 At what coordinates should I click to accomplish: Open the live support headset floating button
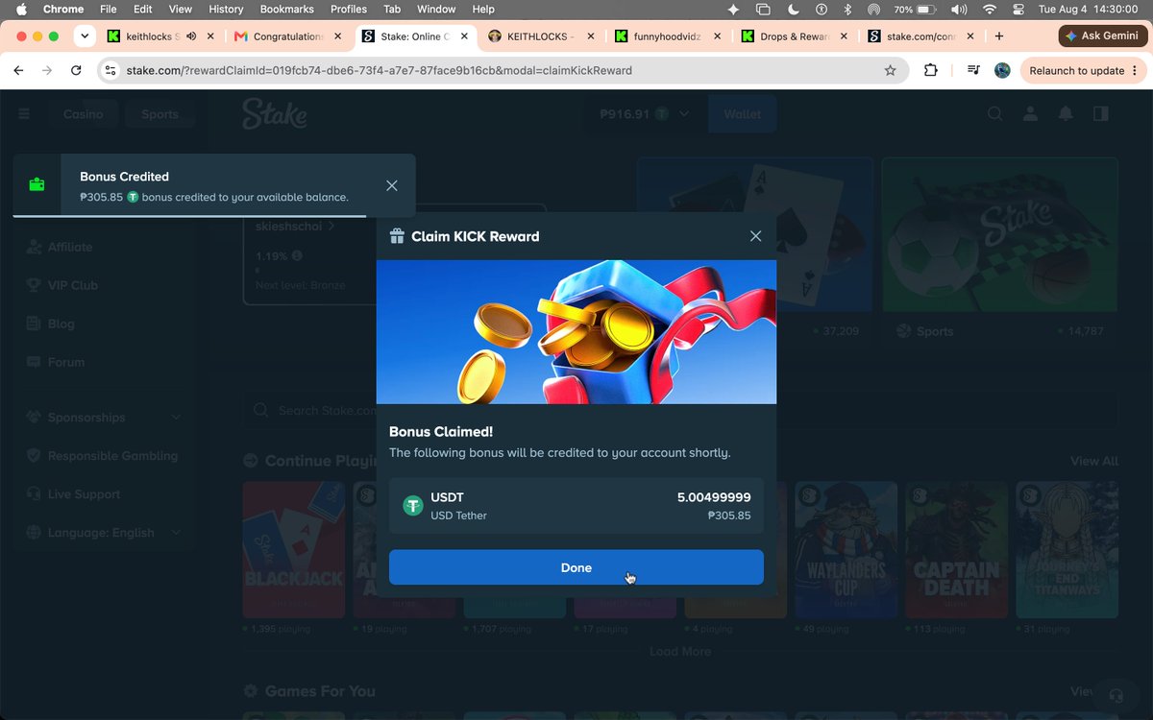(1115, 694)
